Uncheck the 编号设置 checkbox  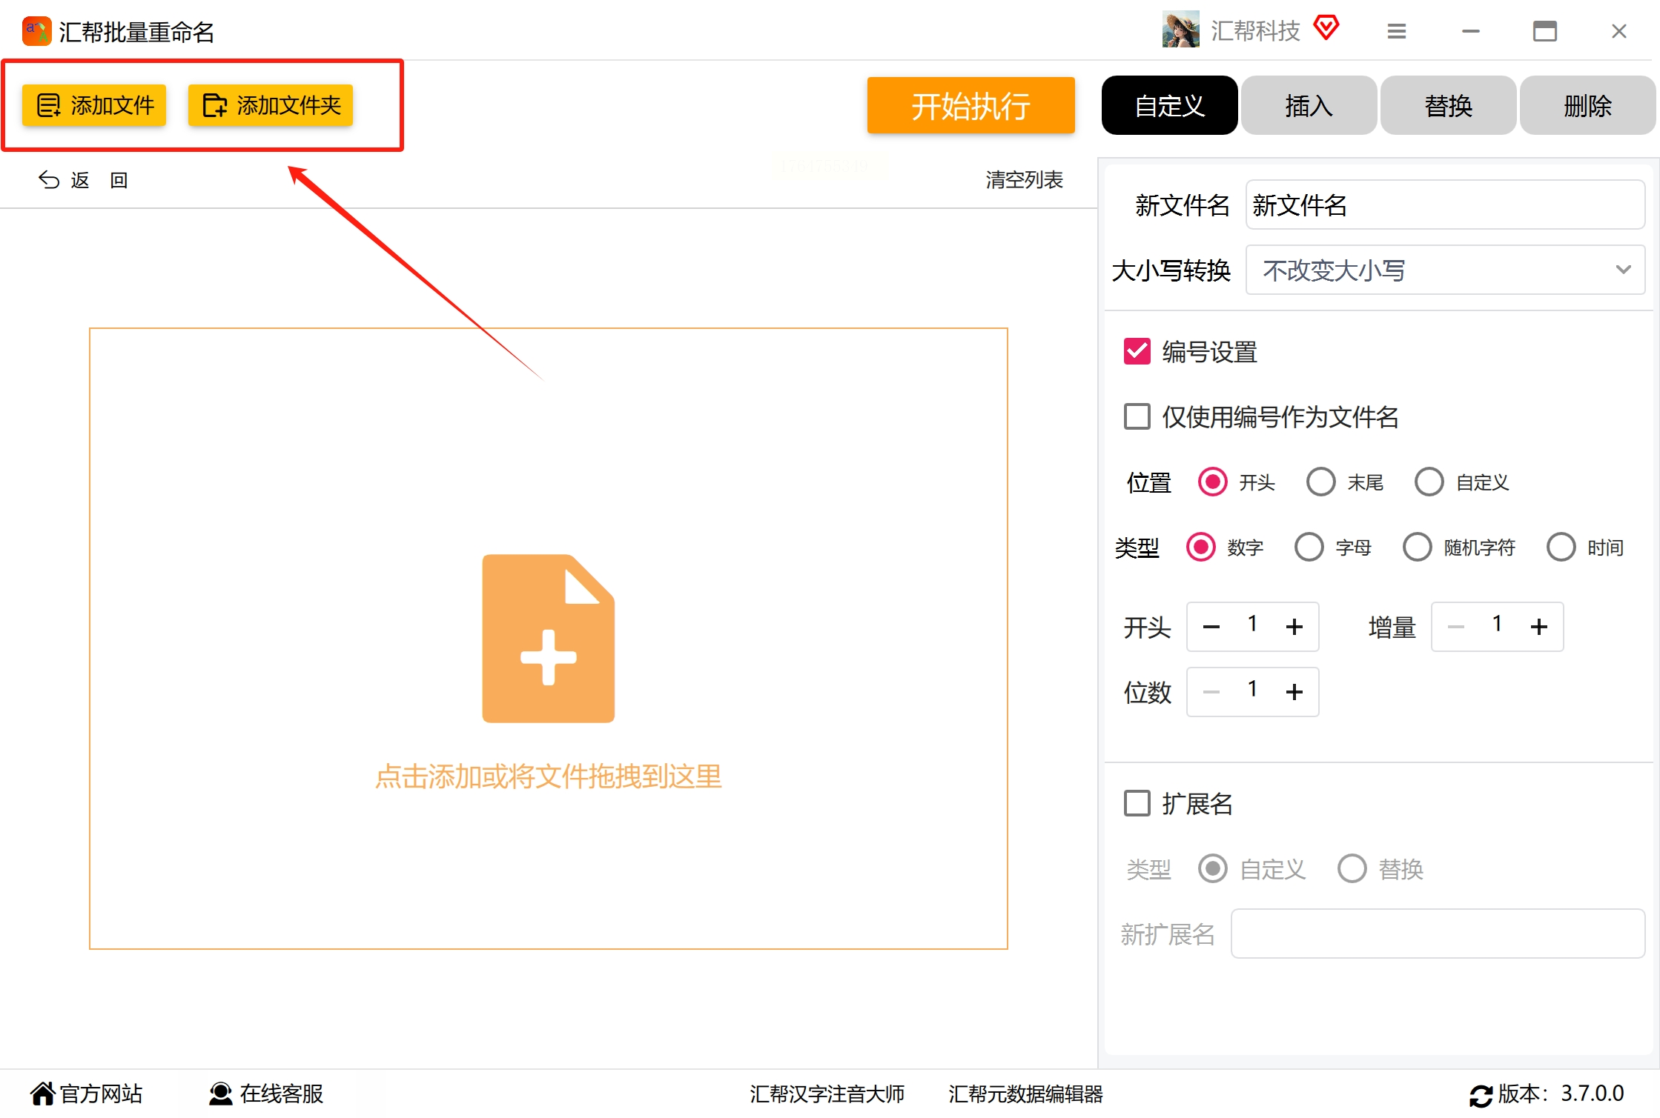[x=1137, y=352]
